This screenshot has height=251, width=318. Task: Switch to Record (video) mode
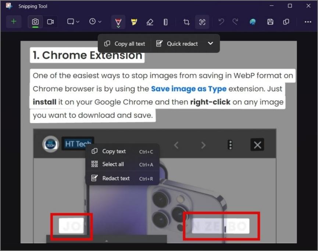point(50,22)
